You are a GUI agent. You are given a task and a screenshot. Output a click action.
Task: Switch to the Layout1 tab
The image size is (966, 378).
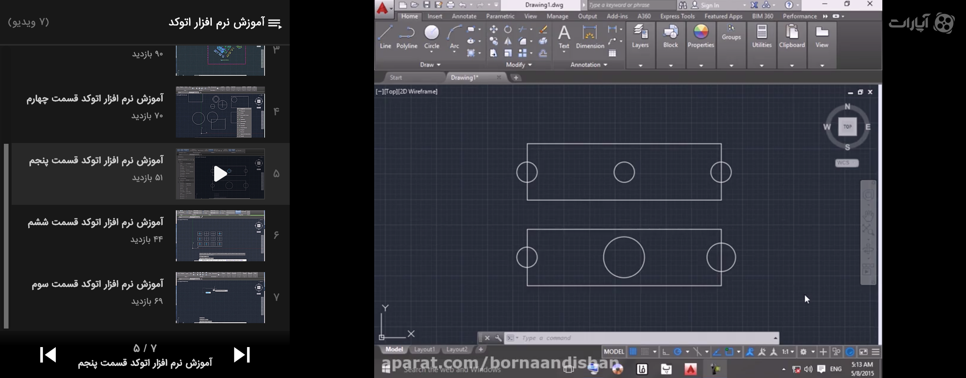point(424,349)
